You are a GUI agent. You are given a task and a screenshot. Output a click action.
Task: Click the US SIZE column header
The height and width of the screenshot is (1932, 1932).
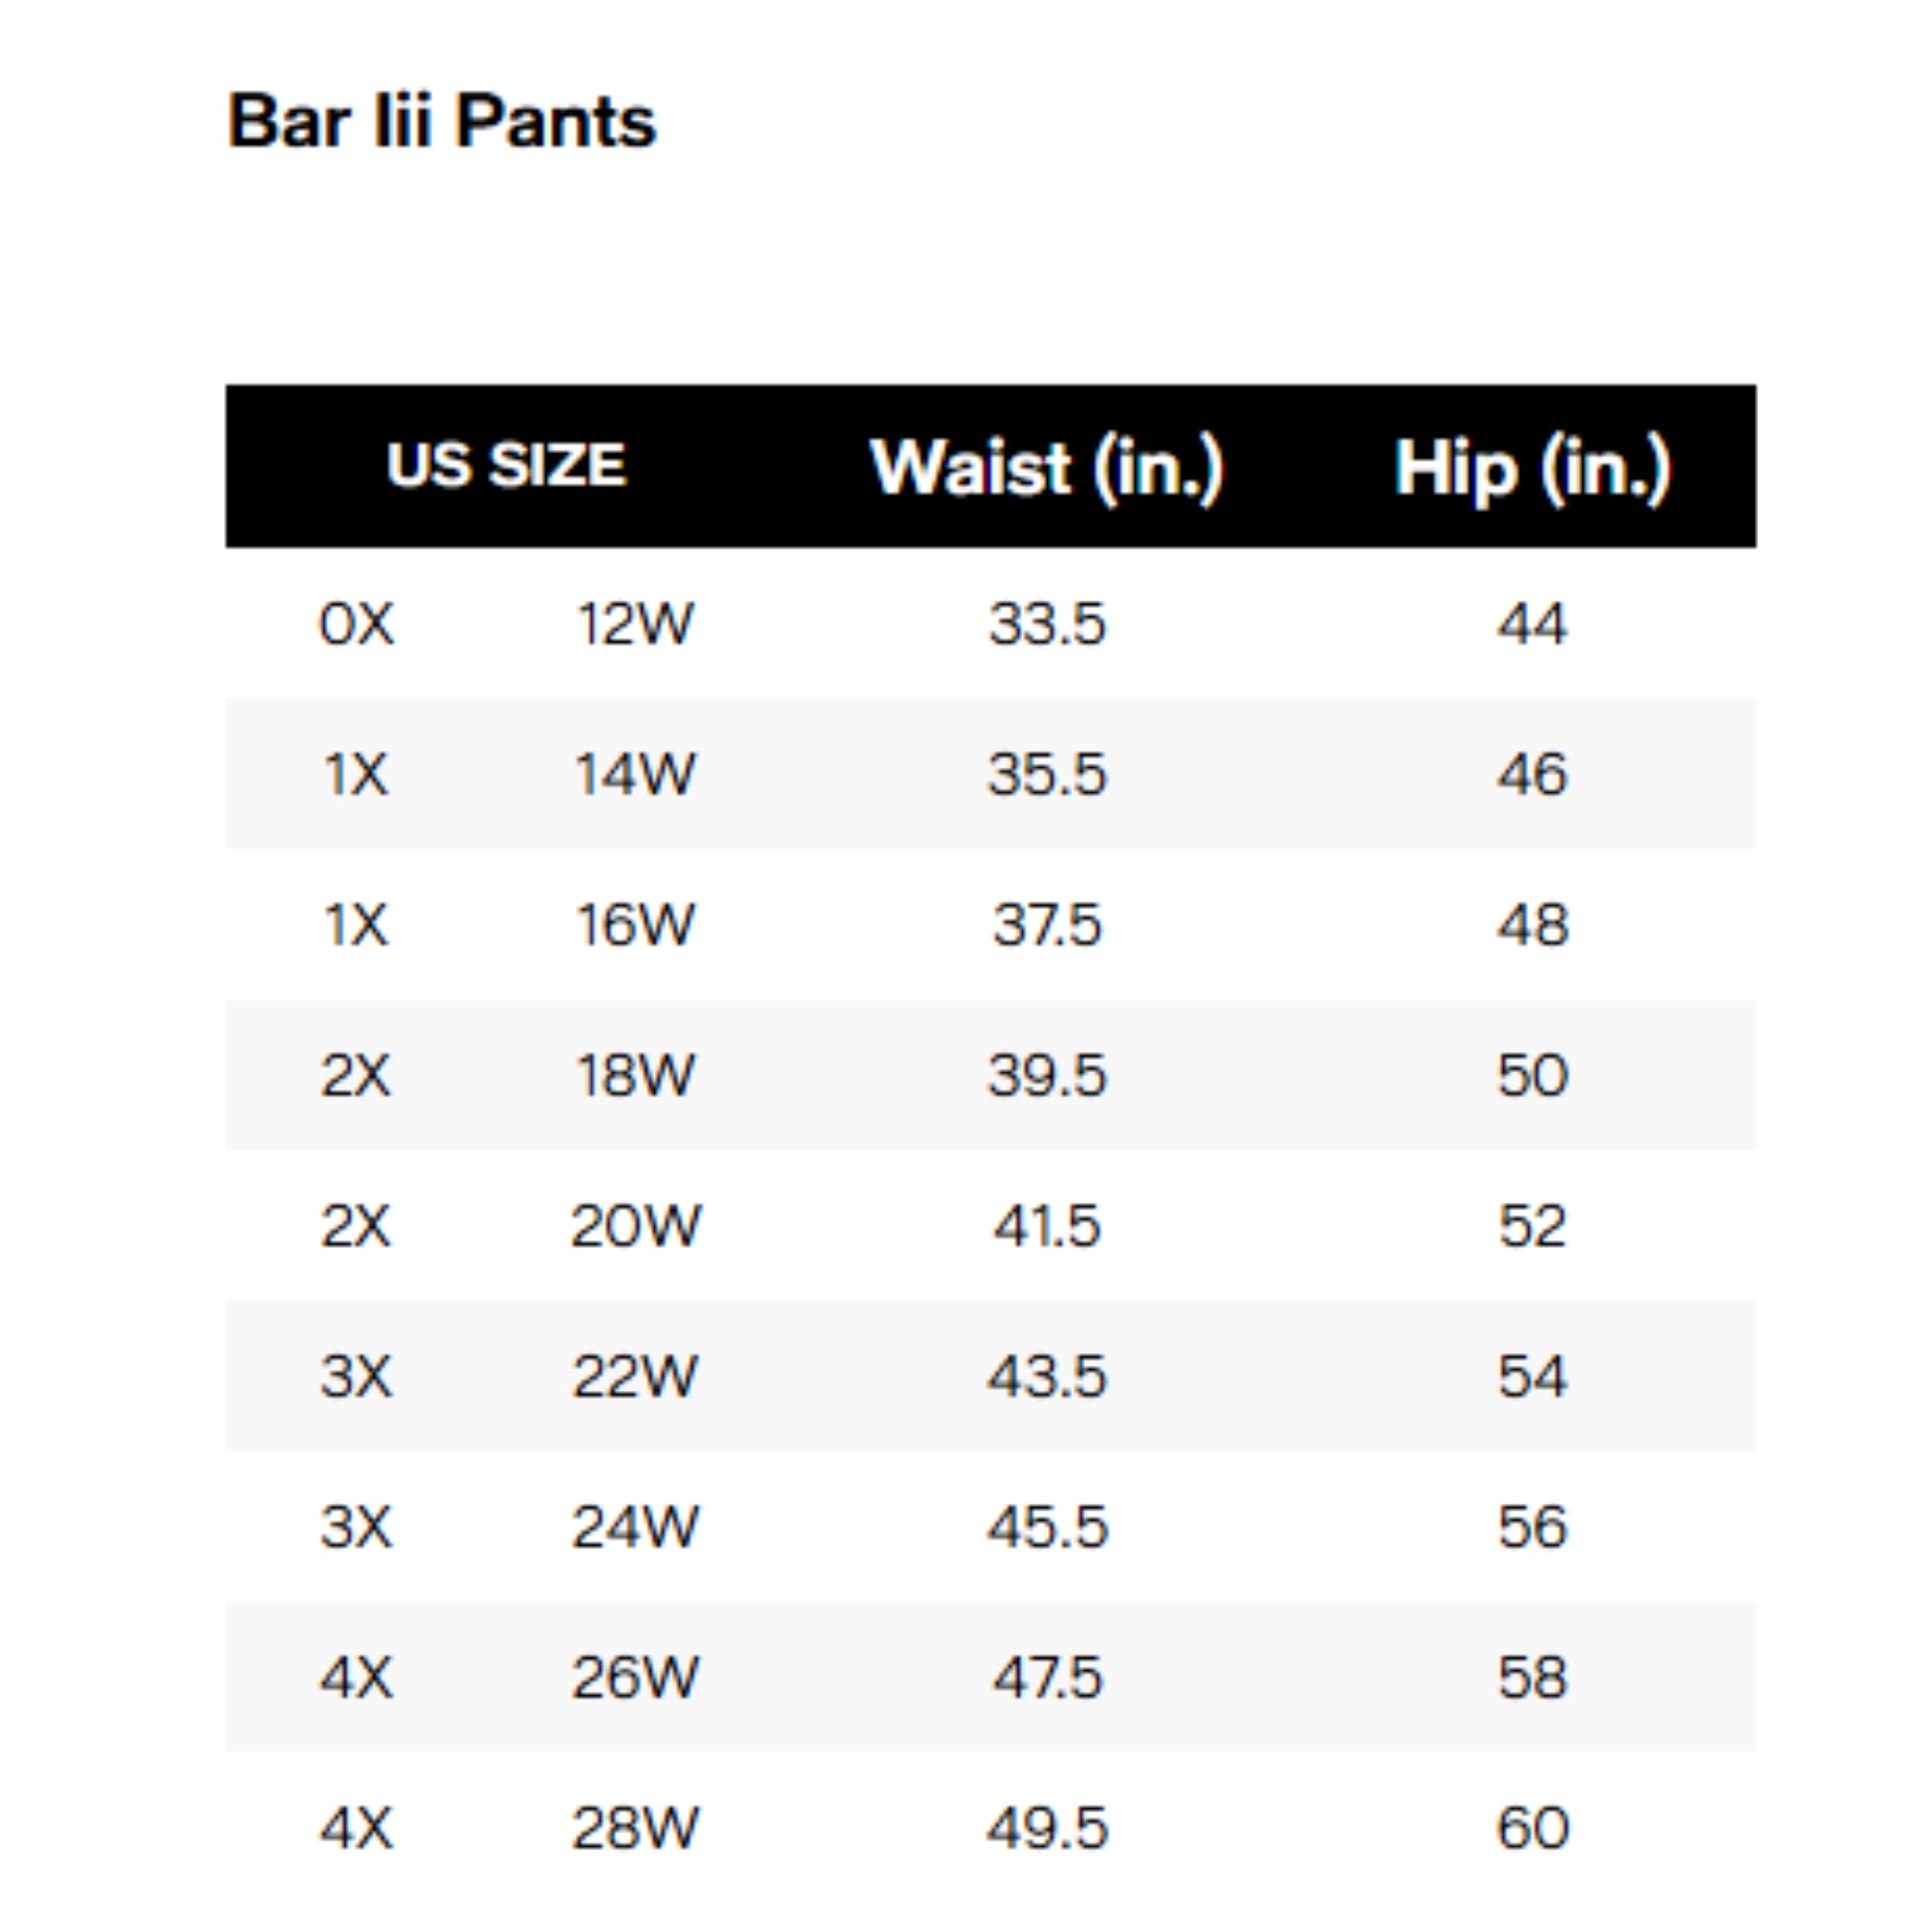506,465
